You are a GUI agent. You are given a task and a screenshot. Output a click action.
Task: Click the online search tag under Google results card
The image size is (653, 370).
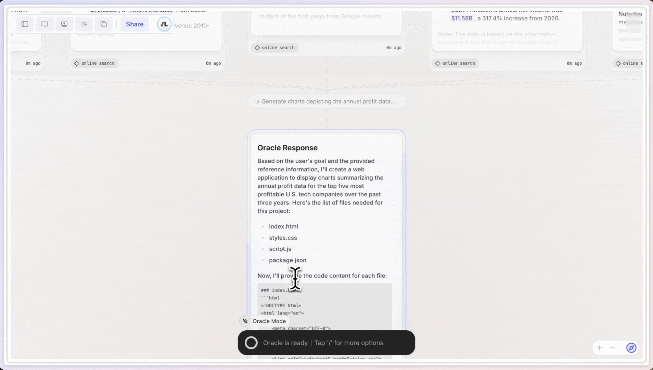click(274, 48)
